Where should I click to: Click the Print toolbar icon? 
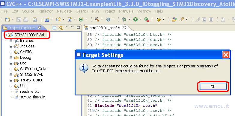pyautogui.click(x=26, y=19)
